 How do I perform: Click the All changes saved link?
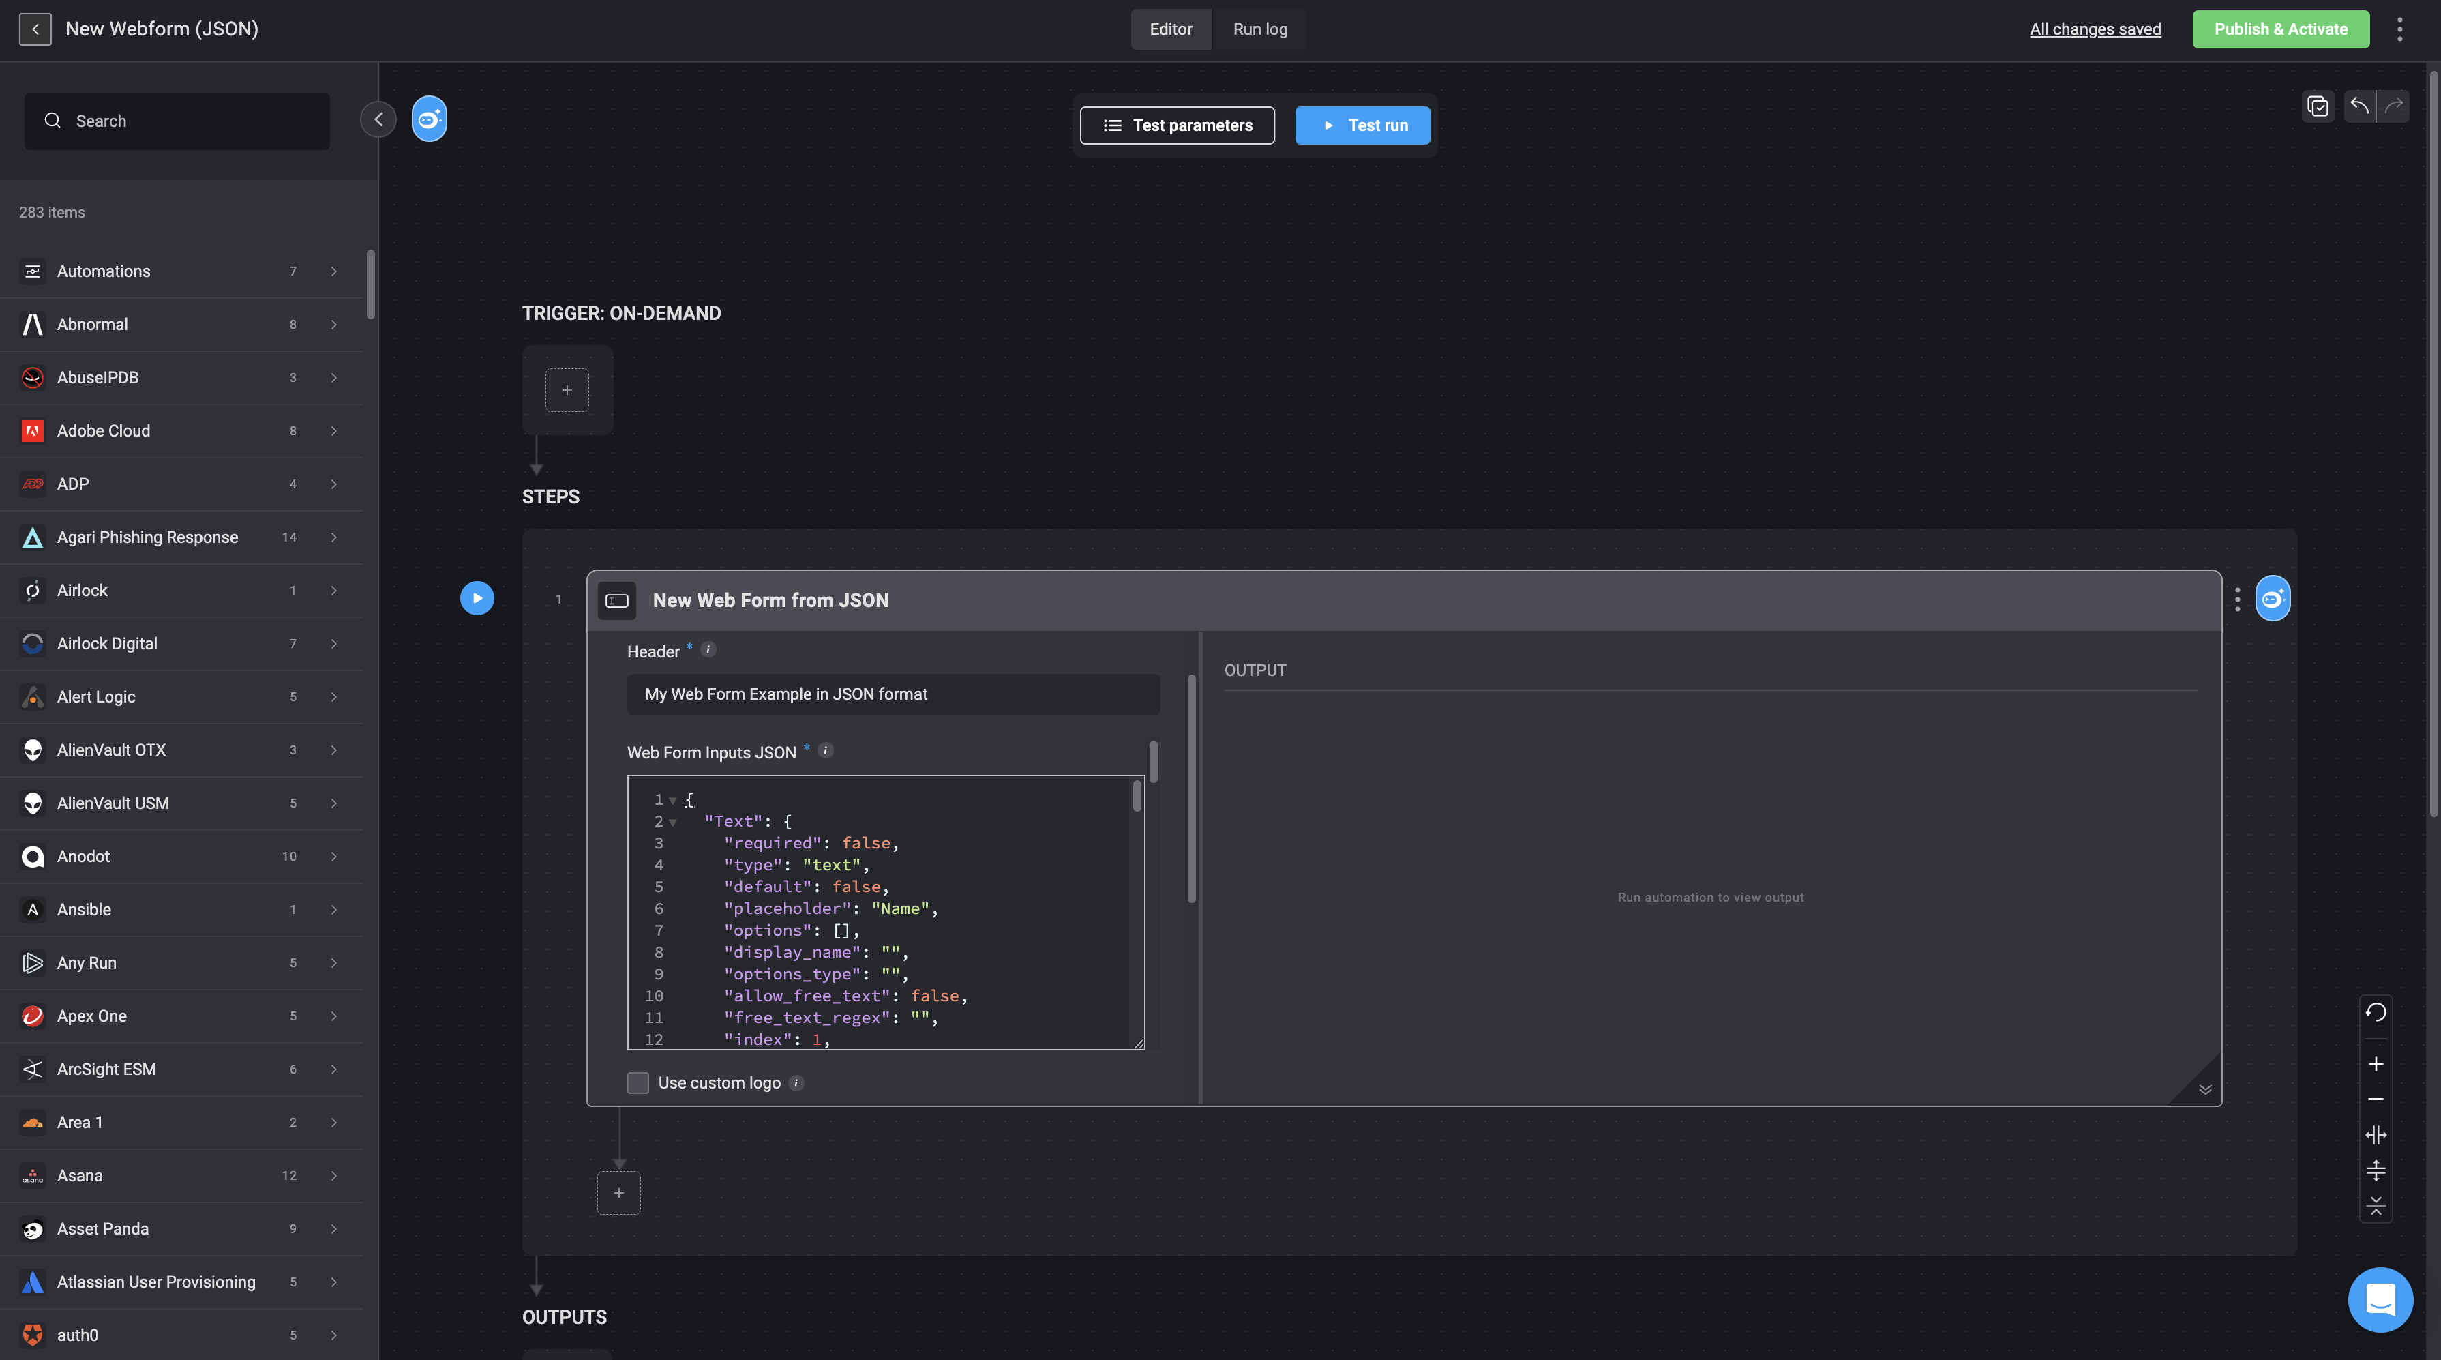2095,29
